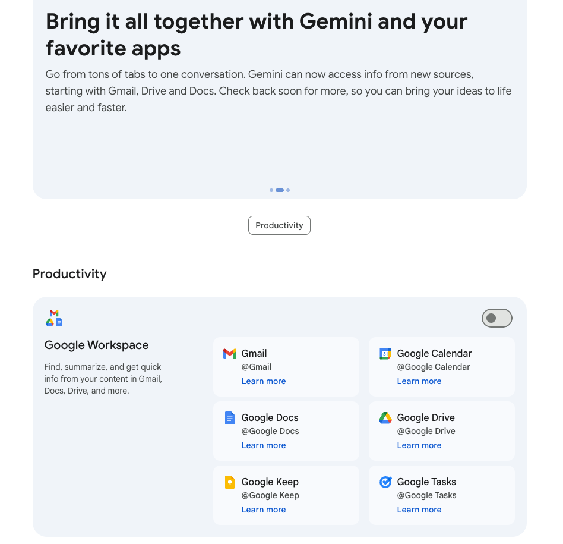Open Learn more under Google Keep
563x544 pixels.
click(263, 510)
